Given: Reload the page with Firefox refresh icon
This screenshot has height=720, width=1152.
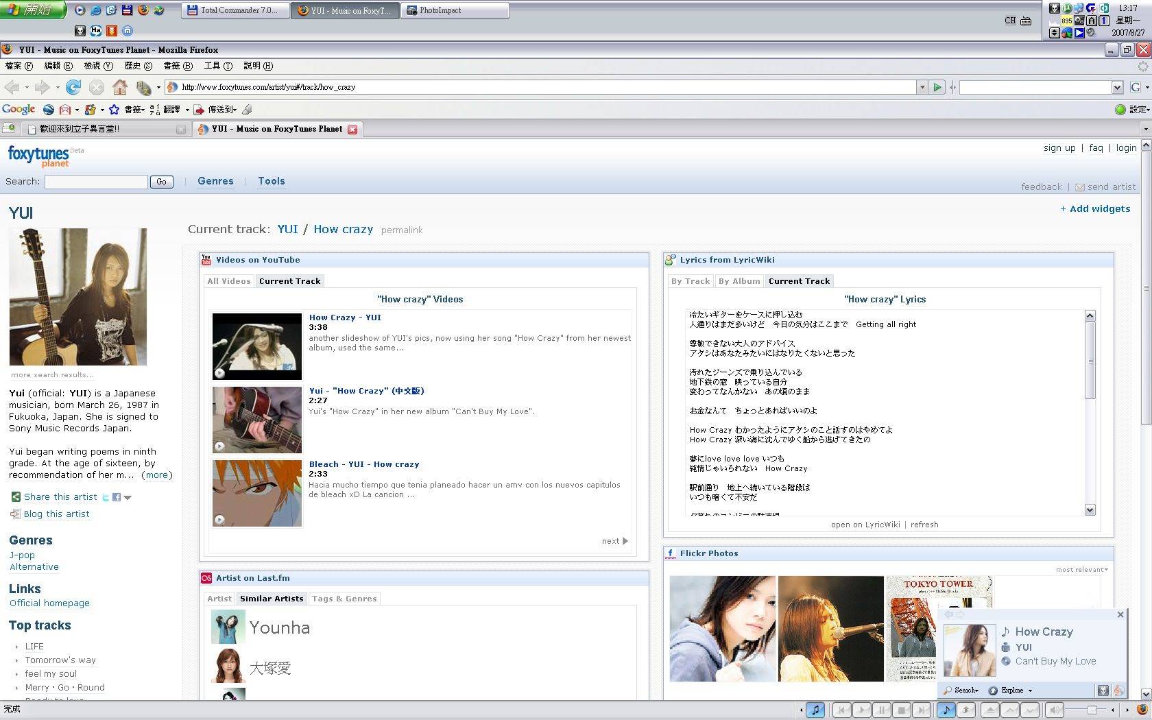Looking at the screenshot, I should pyautogui.click(x=73, y=87).
